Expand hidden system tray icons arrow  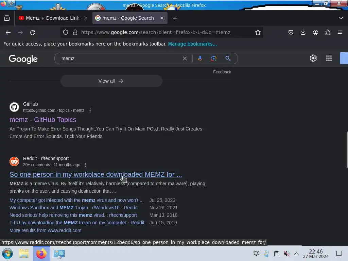296,254
